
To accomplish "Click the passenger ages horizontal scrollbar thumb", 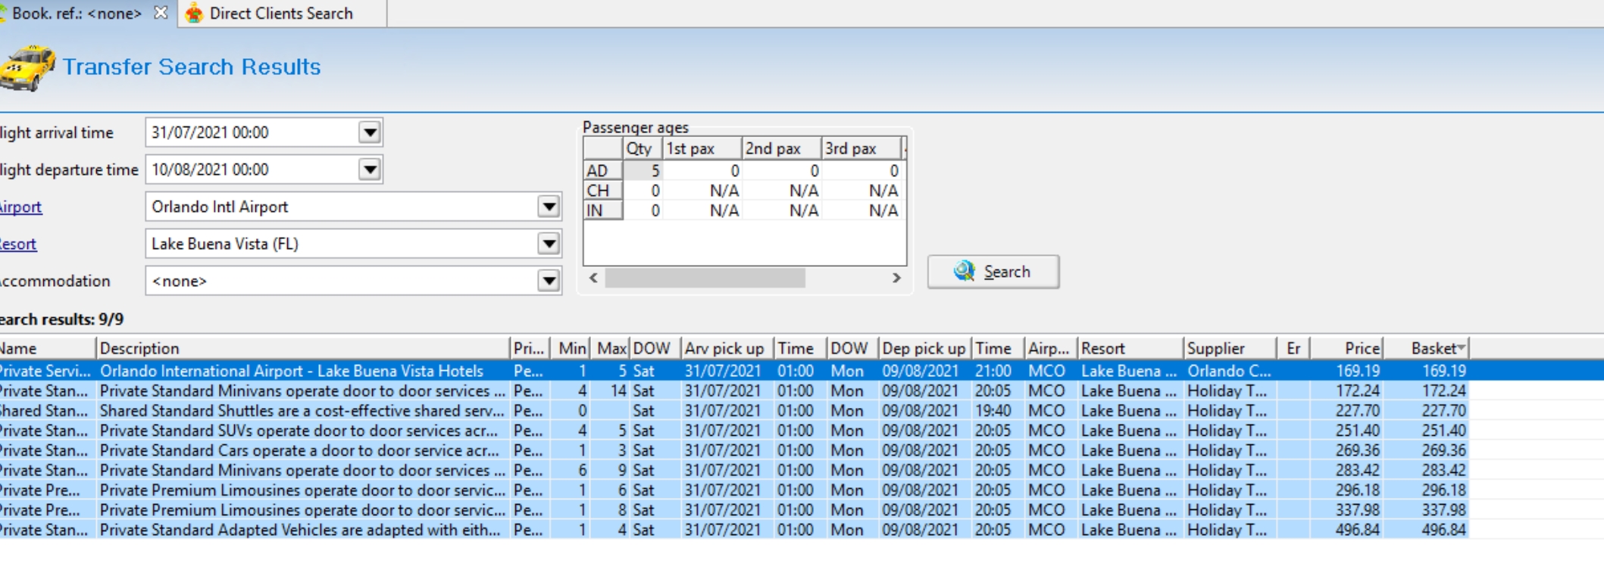I will pyautogui.click(x=705, y=278).
